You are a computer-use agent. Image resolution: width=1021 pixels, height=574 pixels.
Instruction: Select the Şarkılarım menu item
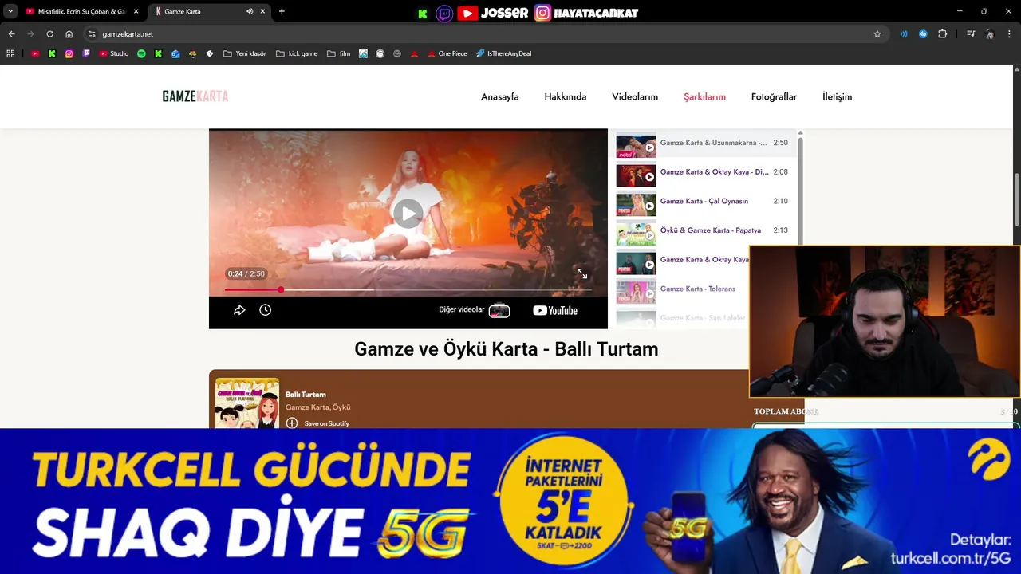[x=704, y=96]
